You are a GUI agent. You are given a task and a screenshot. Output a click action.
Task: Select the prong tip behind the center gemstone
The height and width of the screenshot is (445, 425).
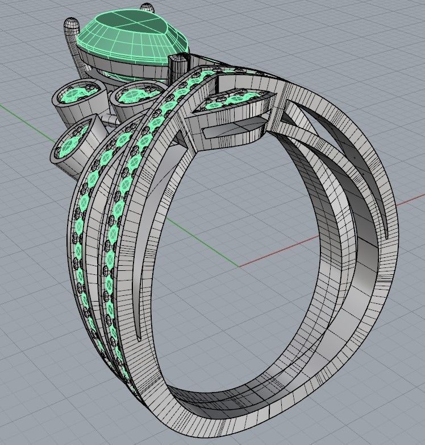[x=147, y=7]
